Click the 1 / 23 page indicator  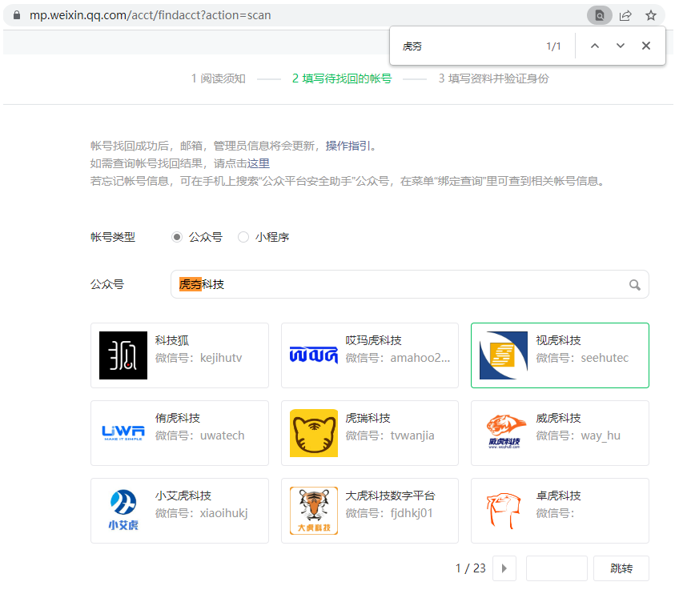click(471, 568)
